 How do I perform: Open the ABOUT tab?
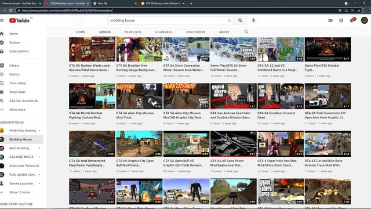[224, 32]
